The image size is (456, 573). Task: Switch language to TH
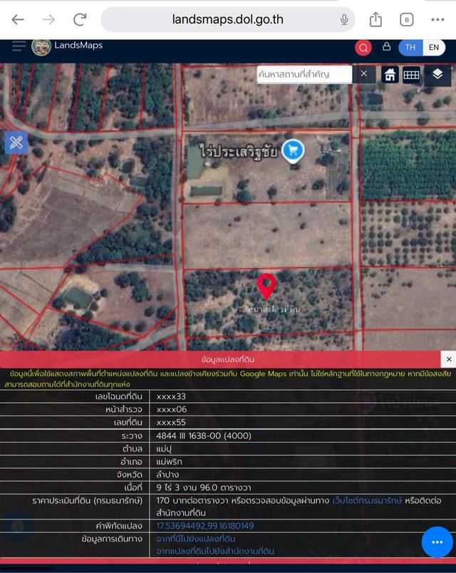point(410,48)
